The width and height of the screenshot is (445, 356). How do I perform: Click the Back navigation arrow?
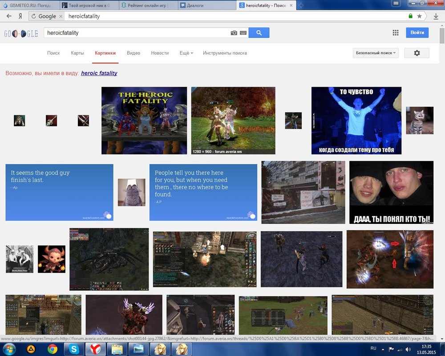tap(9, 15)
